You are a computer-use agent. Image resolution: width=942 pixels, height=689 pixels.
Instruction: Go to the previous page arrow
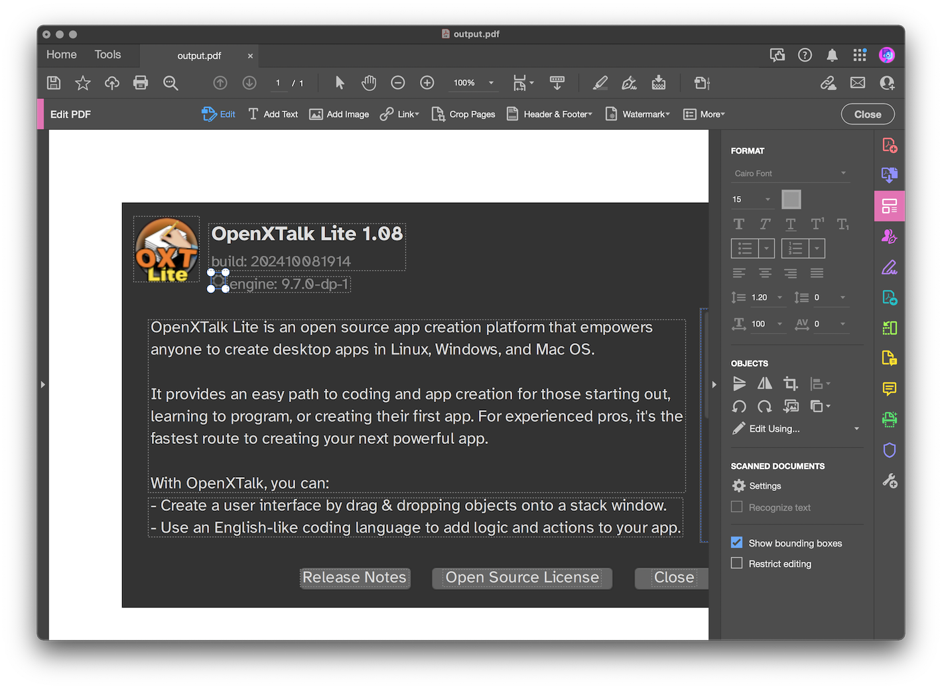[x=220, y=83]
